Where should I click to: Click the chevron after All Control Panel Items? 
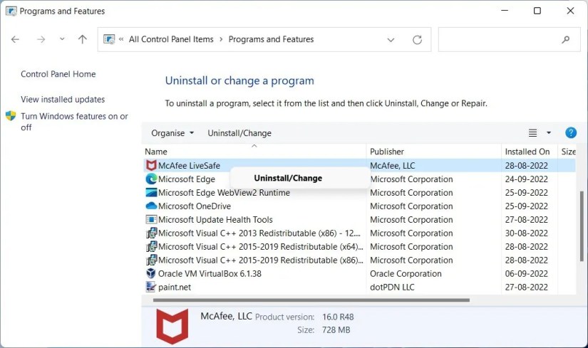221,39
